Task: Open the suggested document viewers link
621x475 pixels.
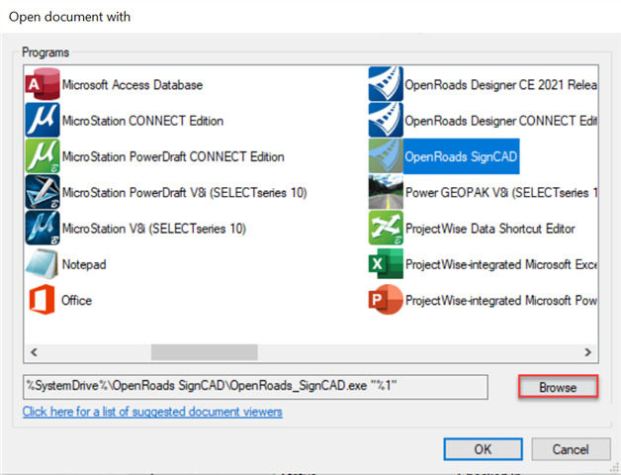Action: coord(152,412)
